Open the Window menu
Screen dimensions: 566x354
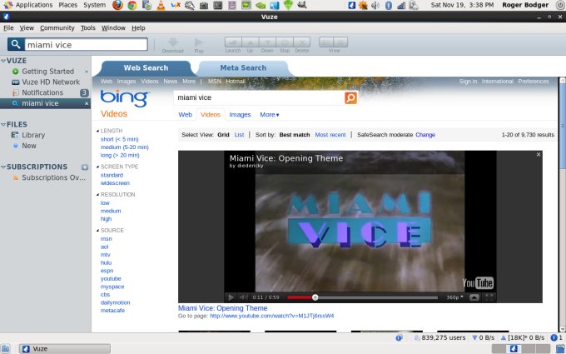(x=113, y=27)
